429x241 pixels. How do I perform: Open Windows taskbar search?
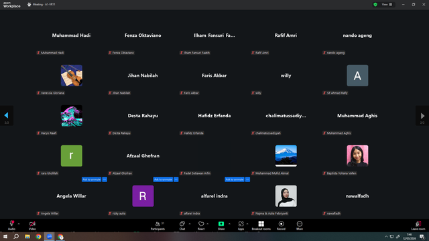click(x=16, y=236)
